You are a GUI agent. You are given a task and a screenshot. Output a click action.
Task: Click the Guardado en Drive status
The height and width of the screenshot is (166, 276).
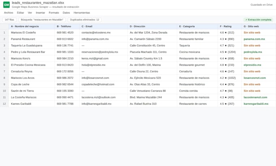(x=261, y=5)
